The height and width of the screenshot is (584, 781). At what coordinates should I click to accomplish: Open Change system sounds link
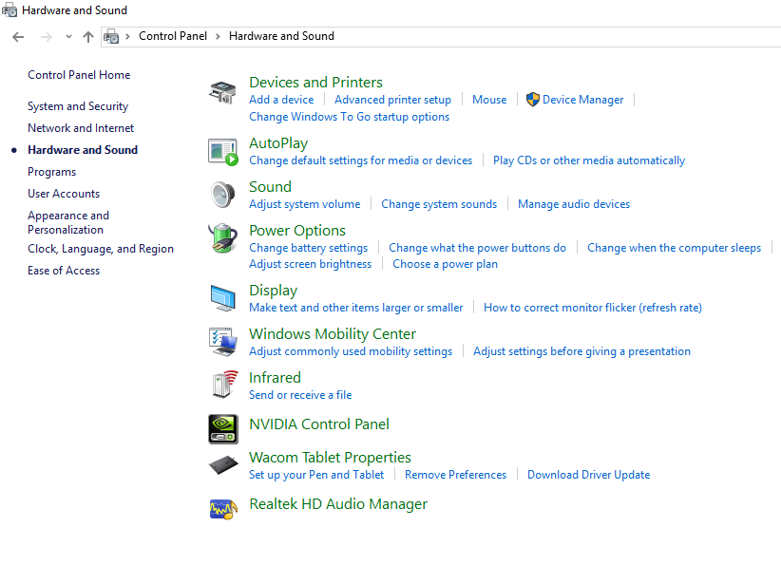coord(439,204)
